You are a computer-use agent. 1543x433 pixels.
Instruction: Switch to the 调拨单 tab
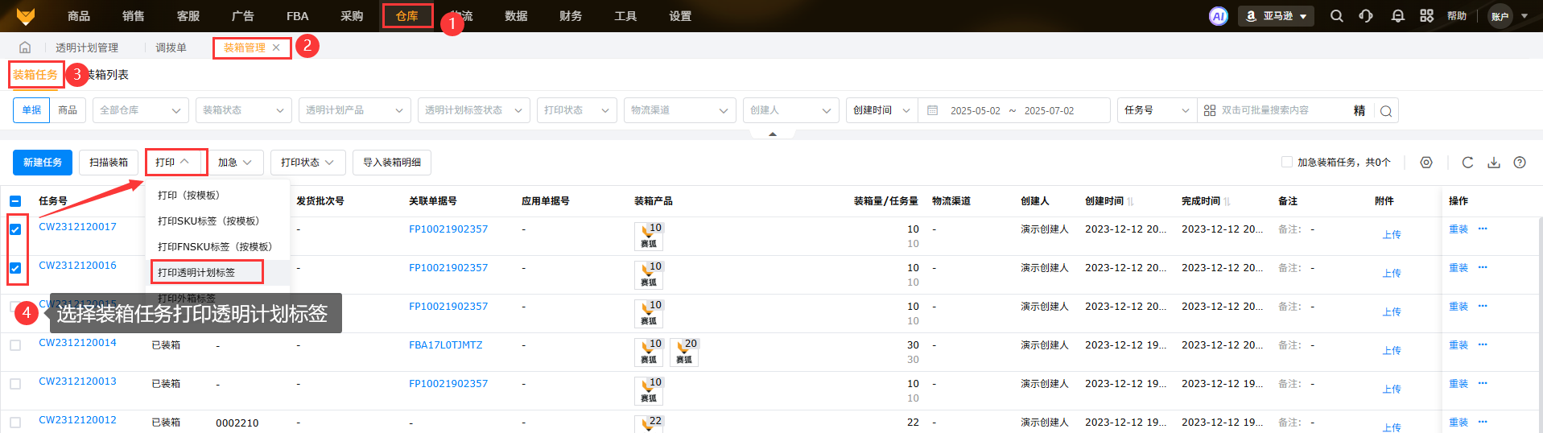point(171,47)
